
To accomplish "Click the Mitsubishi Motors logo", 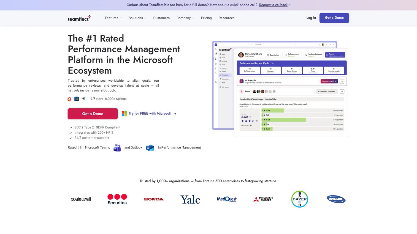I will (x=263, y=199).
